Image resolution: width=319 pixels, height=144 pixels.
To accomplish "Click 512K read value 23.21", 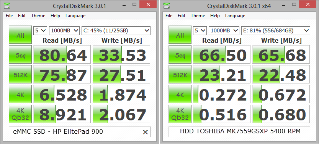I will 222,74.
